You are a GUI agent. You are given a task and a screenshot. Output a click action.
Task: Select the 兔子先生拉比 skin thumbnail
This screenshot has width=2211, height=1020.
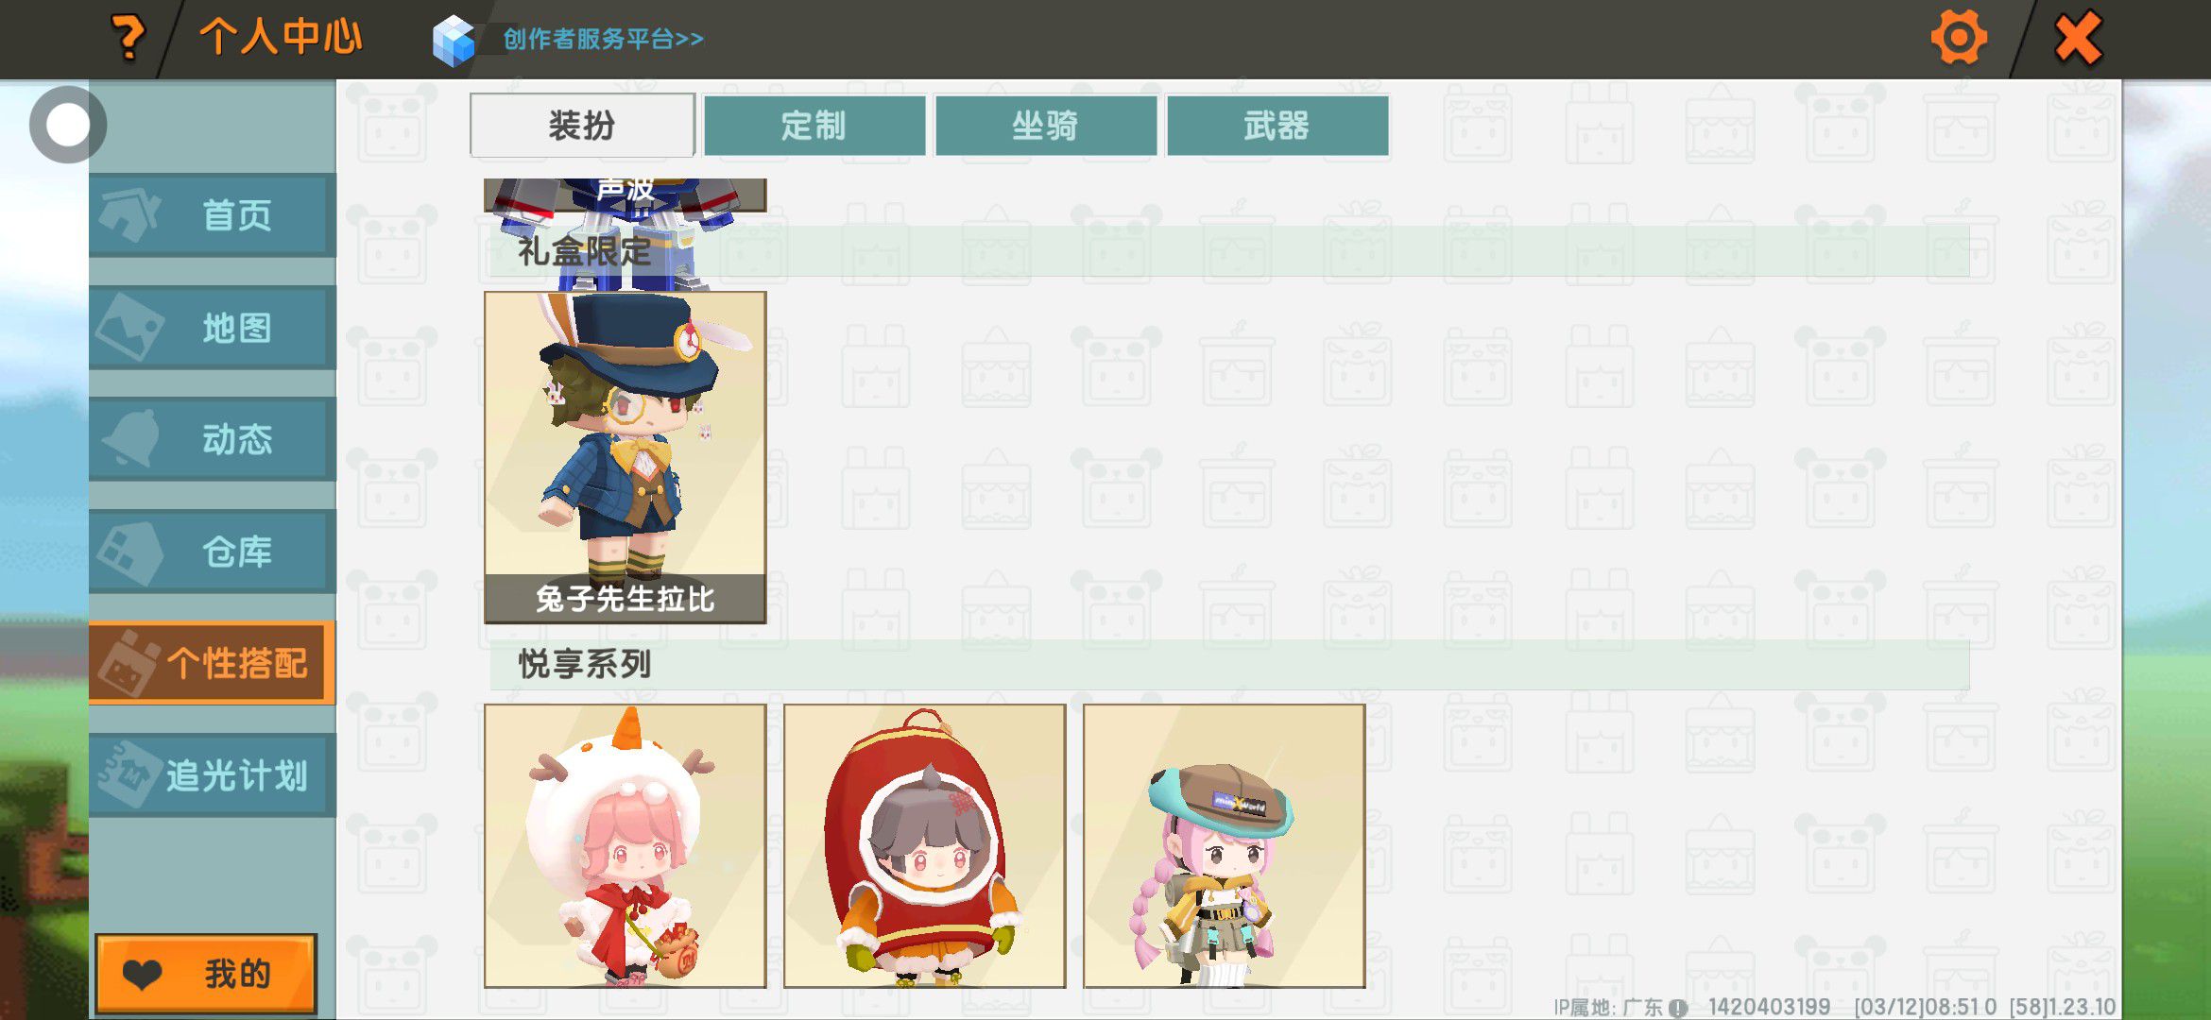pos(626,457)
